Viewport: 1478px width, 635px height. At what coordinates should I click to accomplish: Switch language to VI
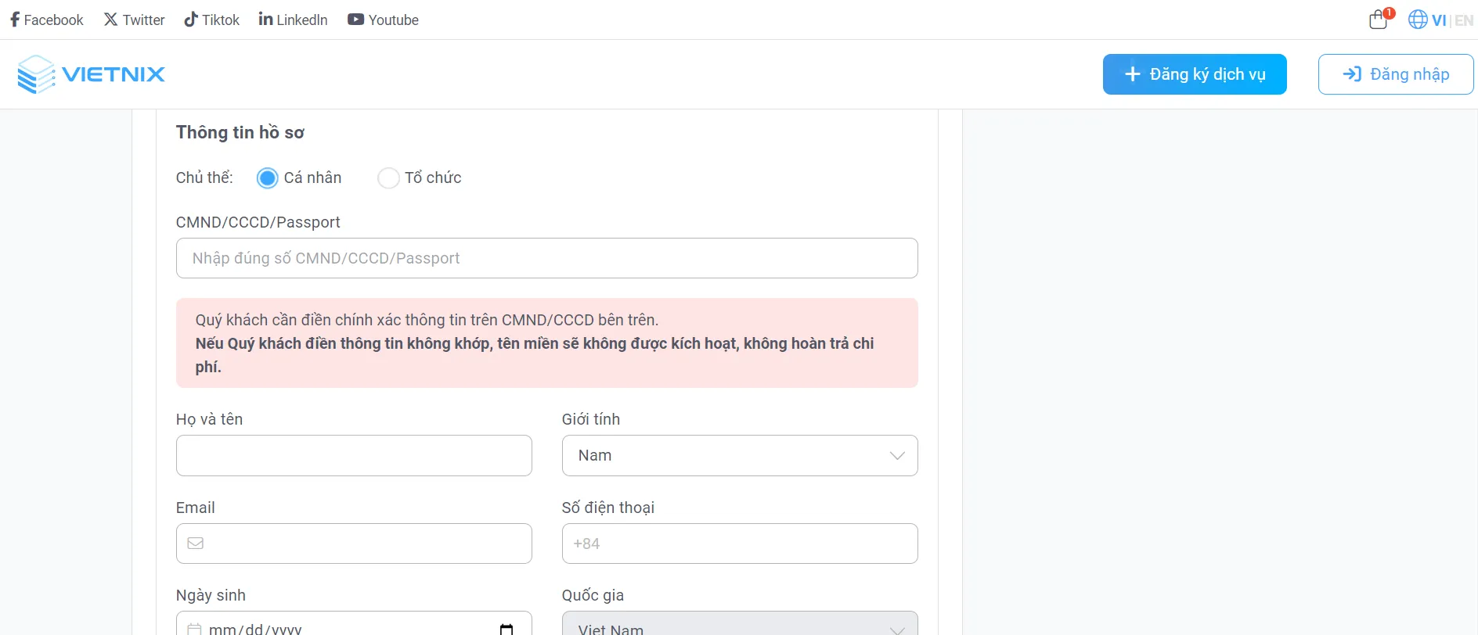(x=1438, y=20)
